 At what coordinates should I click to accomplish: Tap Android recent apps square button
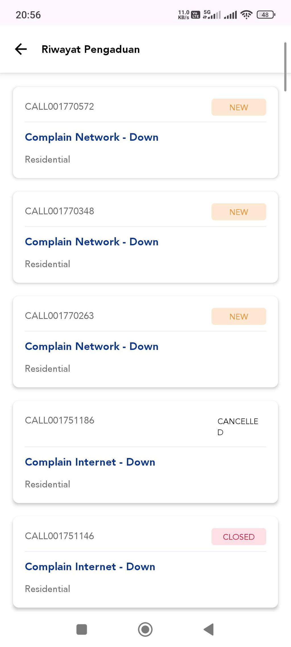pyautogui.click(x=82, y=629)
